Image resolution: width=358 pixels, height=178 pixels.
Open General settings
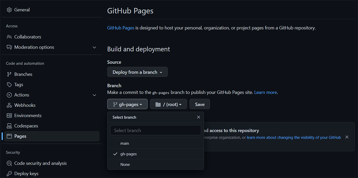tap(22, 10)
